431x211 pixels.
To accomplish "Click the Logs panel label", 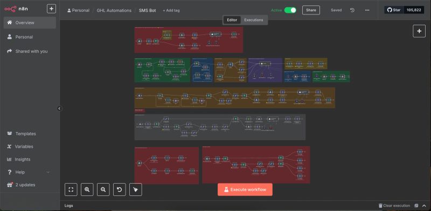I will pos(69,206).
